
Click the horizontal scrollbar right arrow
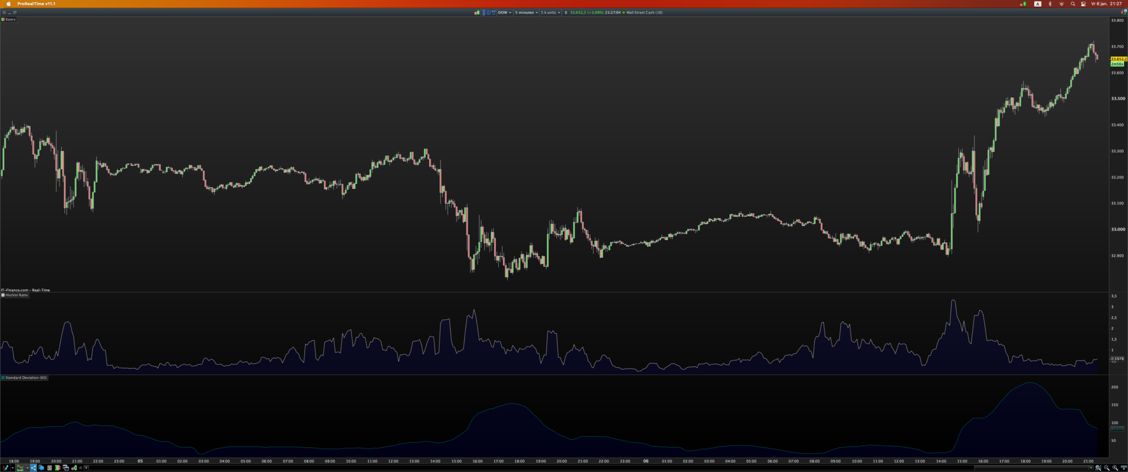point(1091,468)
